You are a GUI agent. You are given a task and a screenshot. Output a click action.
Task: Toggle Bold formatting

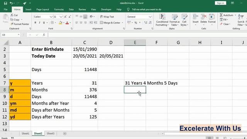35,23
